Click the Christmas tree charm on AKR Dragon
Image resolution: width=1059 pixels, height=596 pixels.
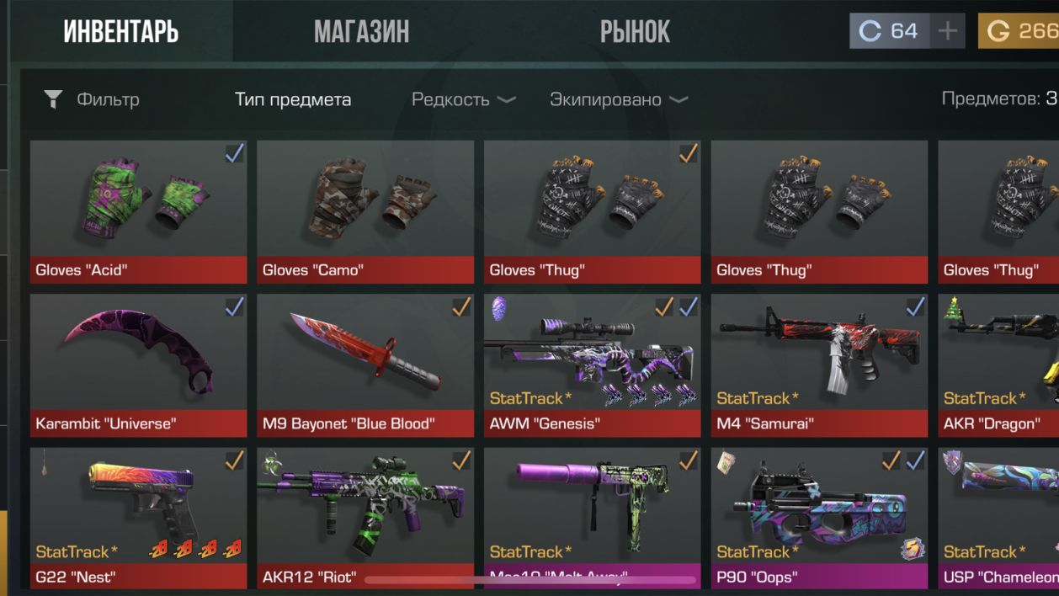(x=954, y=309)
